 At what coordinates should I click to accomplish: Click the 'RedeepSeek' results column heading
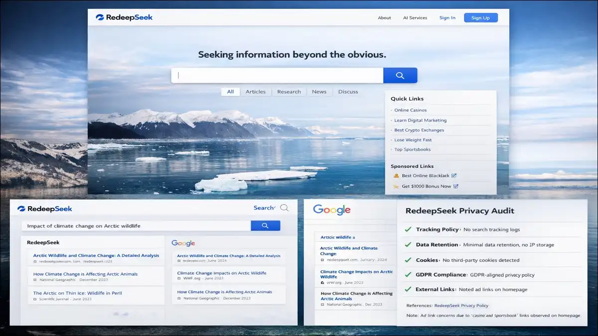point(43,242)
